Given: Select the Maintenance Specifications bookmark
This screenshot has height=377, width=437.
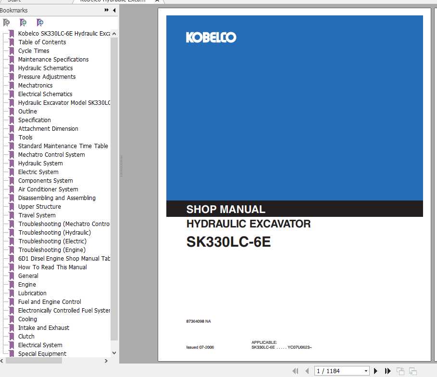Looking at the screenshot, I should click(53, 60).
